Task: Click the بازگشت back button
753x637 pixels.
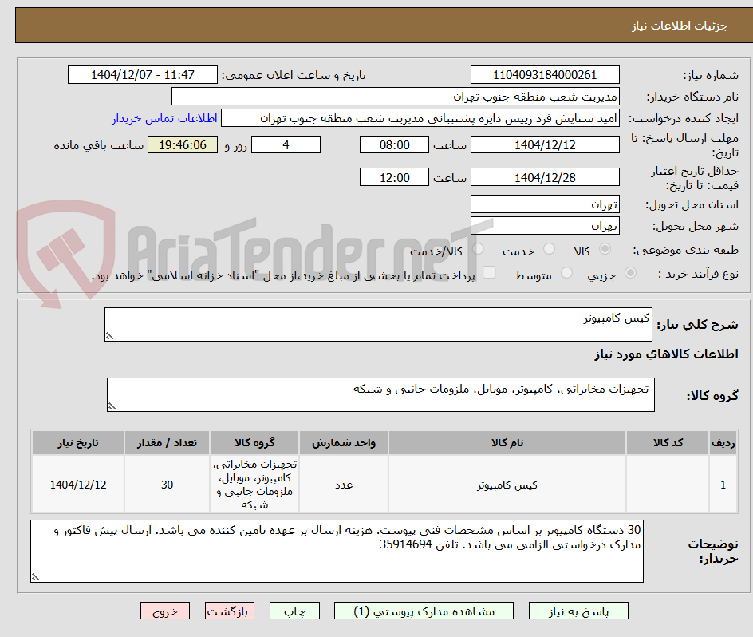Action: pyautogui.click(x=230, y=611)
